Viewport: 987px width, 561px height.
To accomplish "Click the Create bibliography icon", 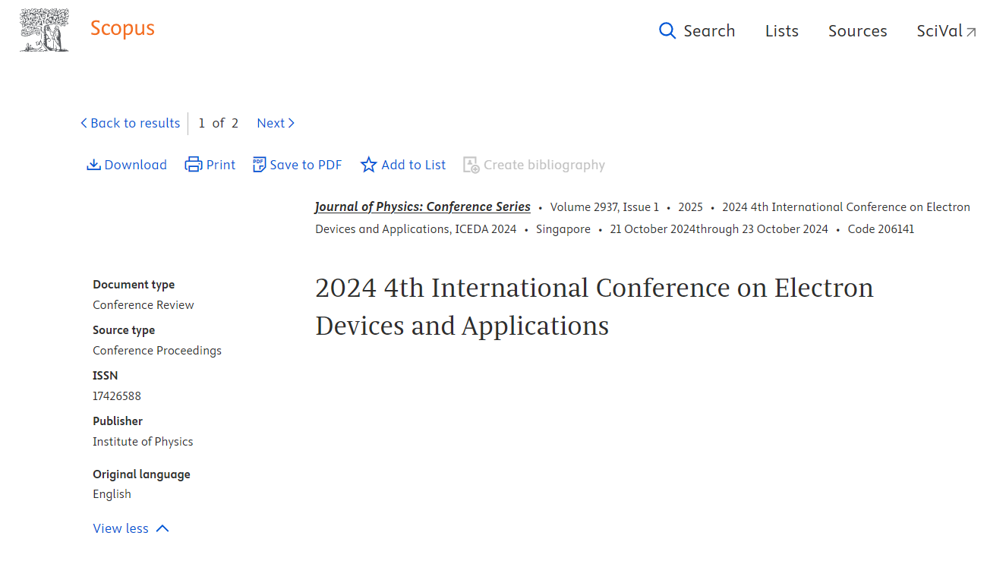I will pos(471,165).
